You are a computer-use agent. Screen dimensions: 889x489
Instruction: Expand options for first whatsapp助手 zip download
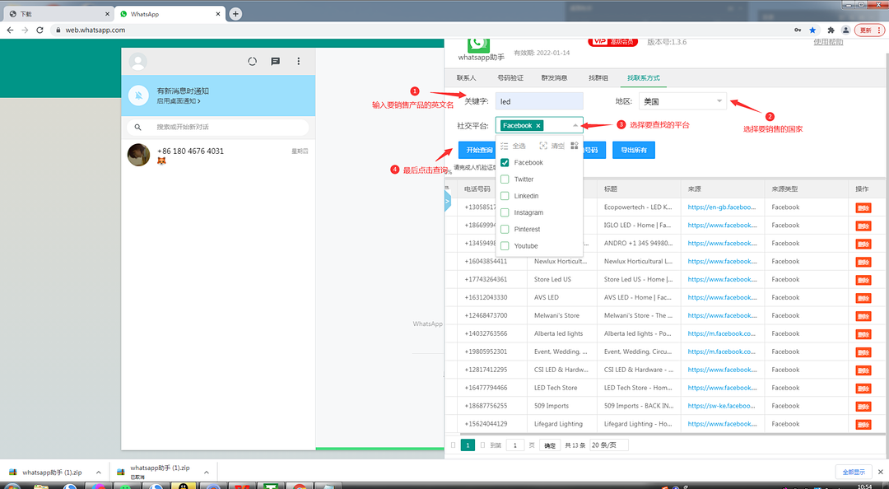(99, 472)
